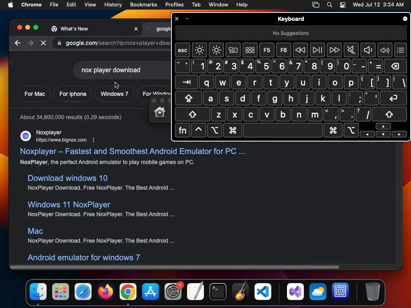Open the View menu

pyautogui.click(x=90, y=5)
